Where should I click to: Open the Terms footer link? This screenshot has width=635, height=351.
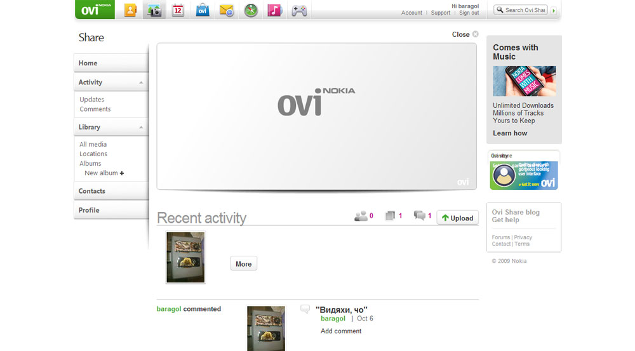[x=522, y=244]
